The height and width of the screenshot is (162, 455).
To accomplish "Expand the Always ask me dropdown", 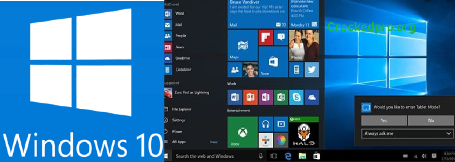I will [x=407, y=134].
